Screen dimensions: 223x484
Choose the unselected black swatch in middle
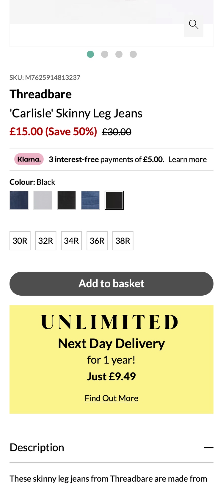[67, 200]
